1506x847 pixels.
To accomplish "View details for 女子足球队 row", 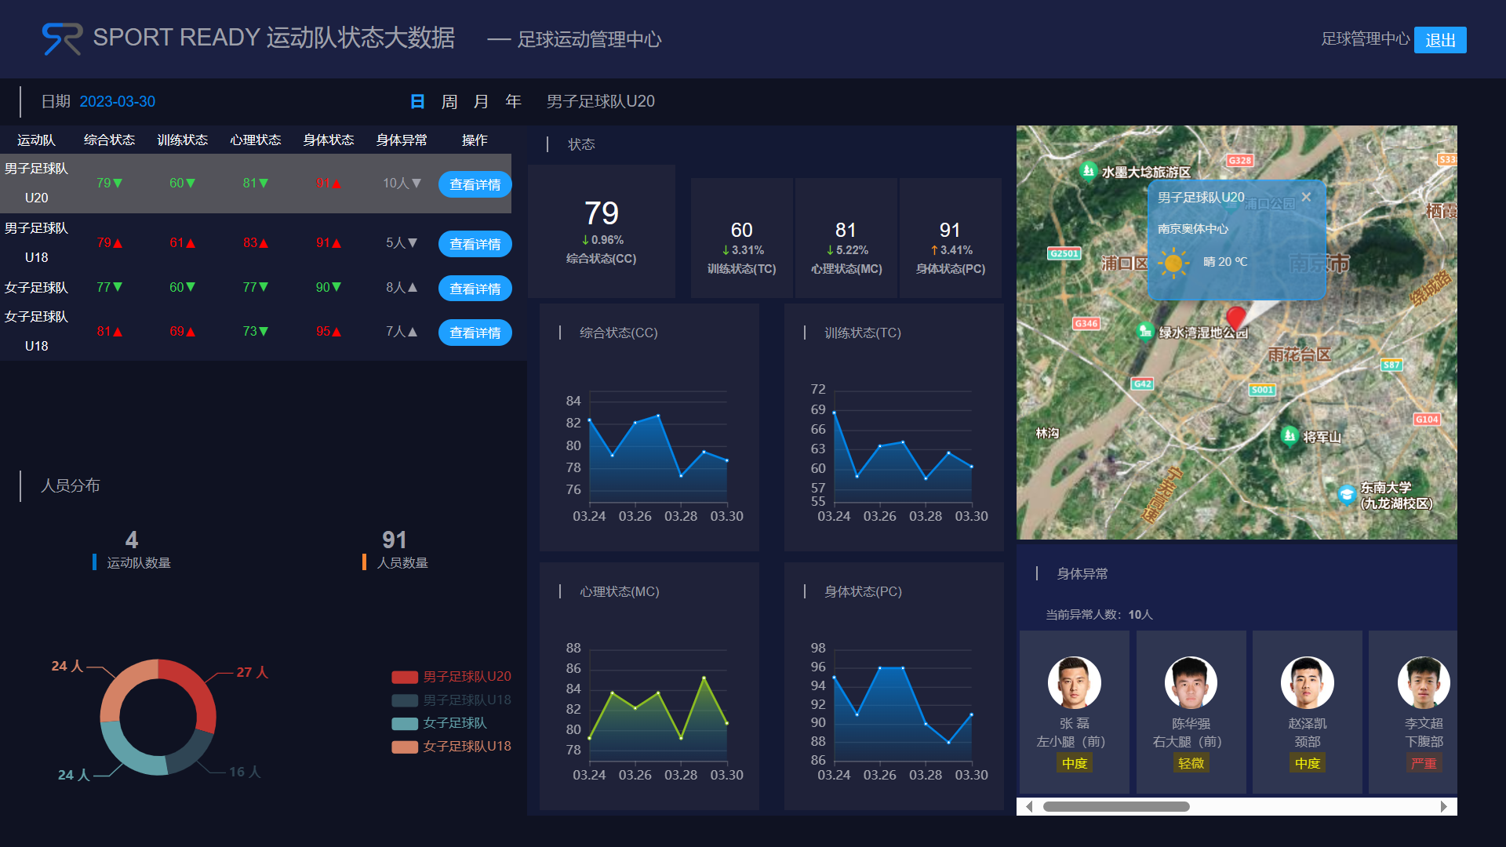I will (475, 289).
